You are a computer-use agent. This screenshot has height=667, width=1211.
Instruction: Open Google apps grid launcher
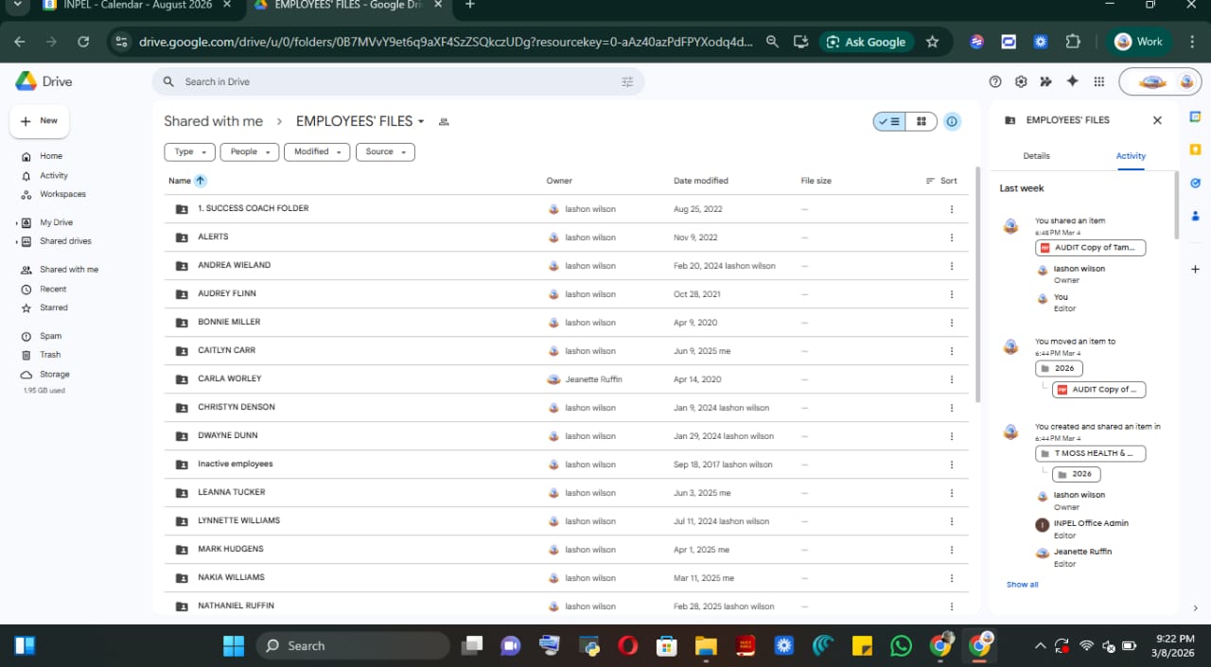[x=1098, y=82]
